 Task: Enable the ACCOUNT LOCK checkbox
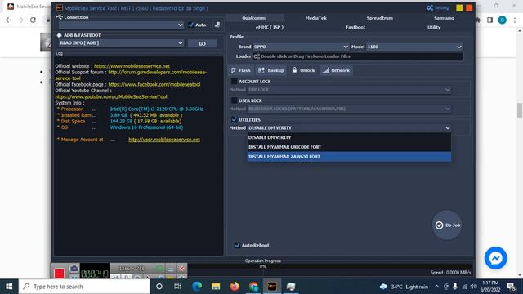tap(235, 82)
